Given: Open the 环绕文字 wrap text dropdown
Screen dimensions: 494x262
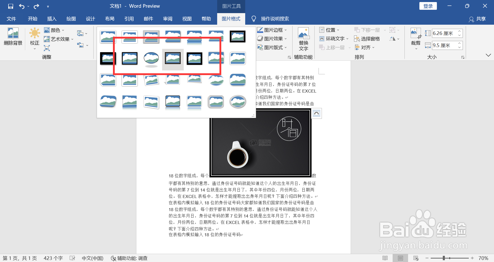Looking at the screenshot, I should [333, 39].
